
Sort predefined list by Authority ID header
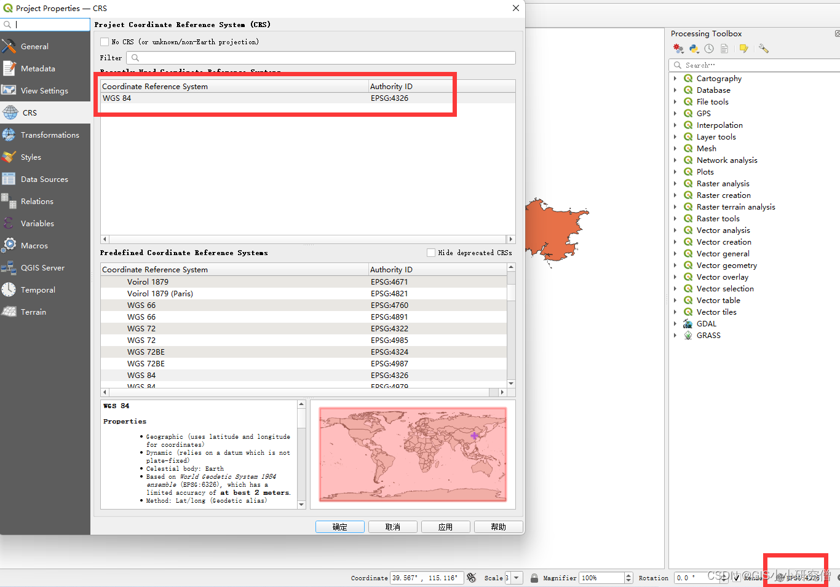[437, 270]
